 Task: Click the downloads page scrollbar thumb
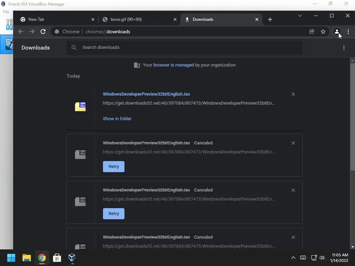pos(353,117)
